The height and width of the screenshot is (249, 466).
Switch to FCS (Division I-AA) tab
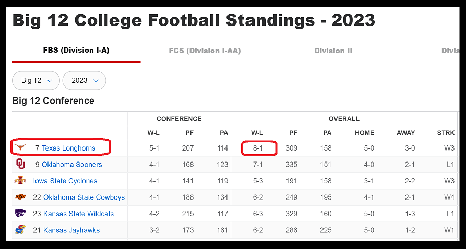tap(205, 51)
